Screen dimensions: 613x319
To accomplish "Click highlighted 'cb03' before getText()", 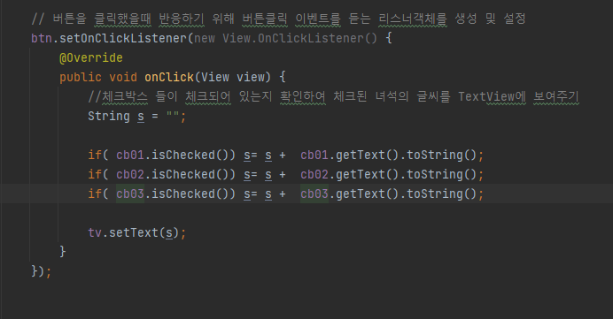I will tap(314, 194).
